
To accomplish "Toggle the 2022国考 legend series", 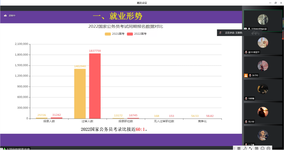I will [137, 34].
